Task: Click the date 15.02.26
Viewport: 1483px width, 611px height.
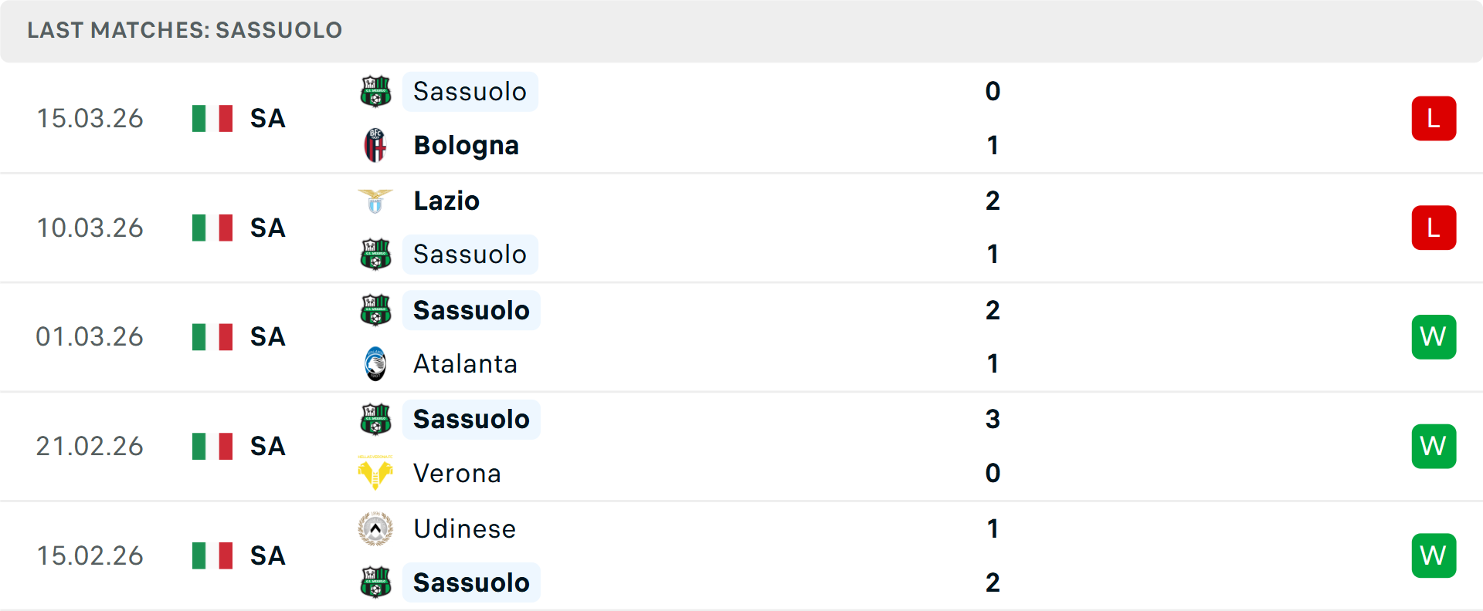Action: [90, 555]
